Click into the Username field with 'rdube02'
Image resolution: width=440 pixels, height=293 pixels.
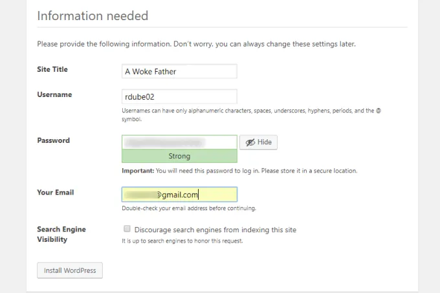click(x=179, y=96)
